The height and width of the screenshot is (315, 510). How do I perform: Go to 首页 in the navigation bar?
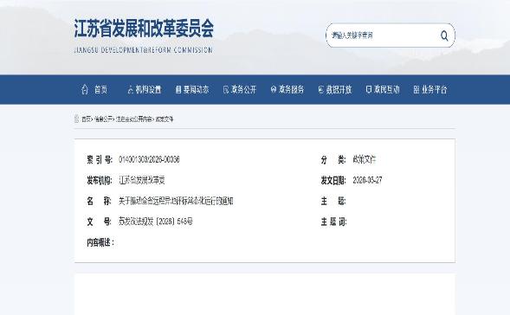click(x=94, y=89)
